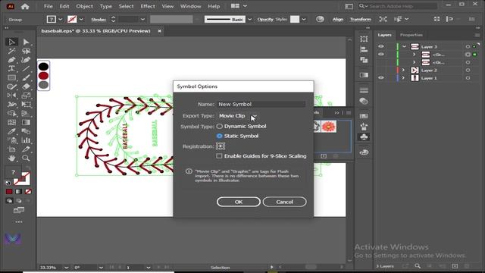This screenshot has width=485, height=273.
Task: Collapse Layer 3 in Layers panel
Action: point(404,46)
